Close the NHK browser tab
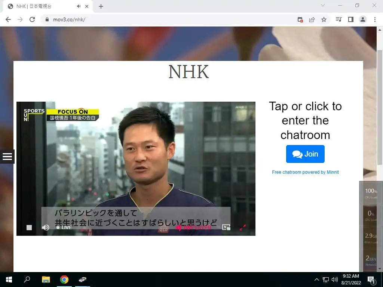 coord(87,6)
